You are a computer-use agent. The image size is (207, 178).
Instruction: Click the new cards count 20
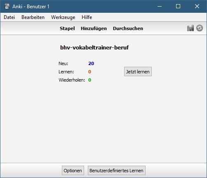(x=91, y=63)
